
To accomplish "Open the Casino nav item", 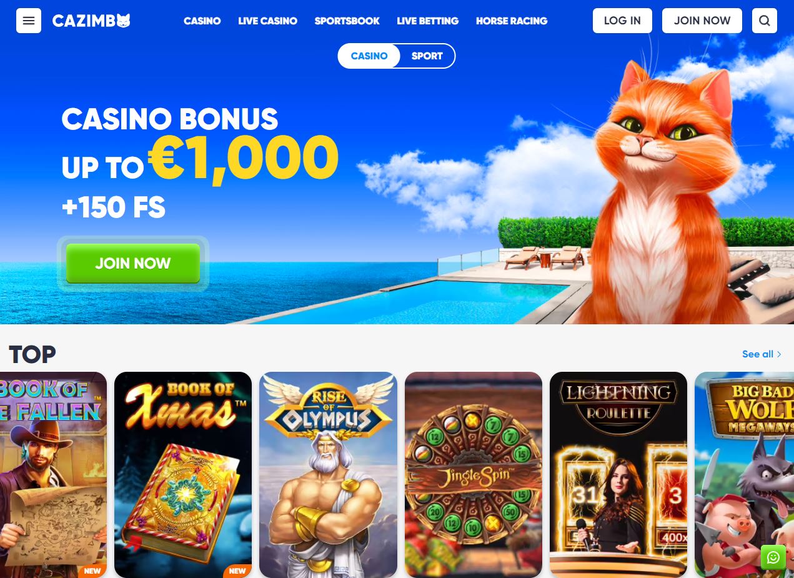I will pos(202,21).
